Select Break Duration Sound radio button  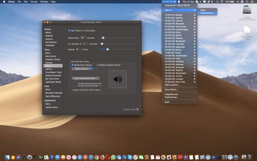coord(98,65)
